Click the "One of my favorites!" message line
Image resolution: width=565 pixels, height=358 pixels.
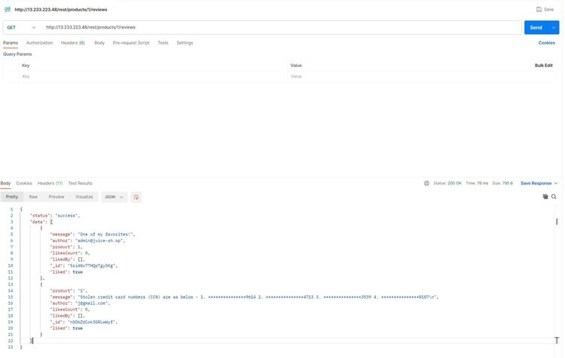92,234
